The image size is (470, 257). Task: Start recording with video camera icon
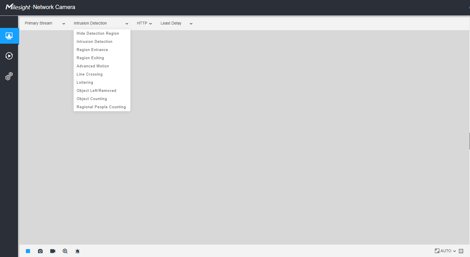(53, 251)
